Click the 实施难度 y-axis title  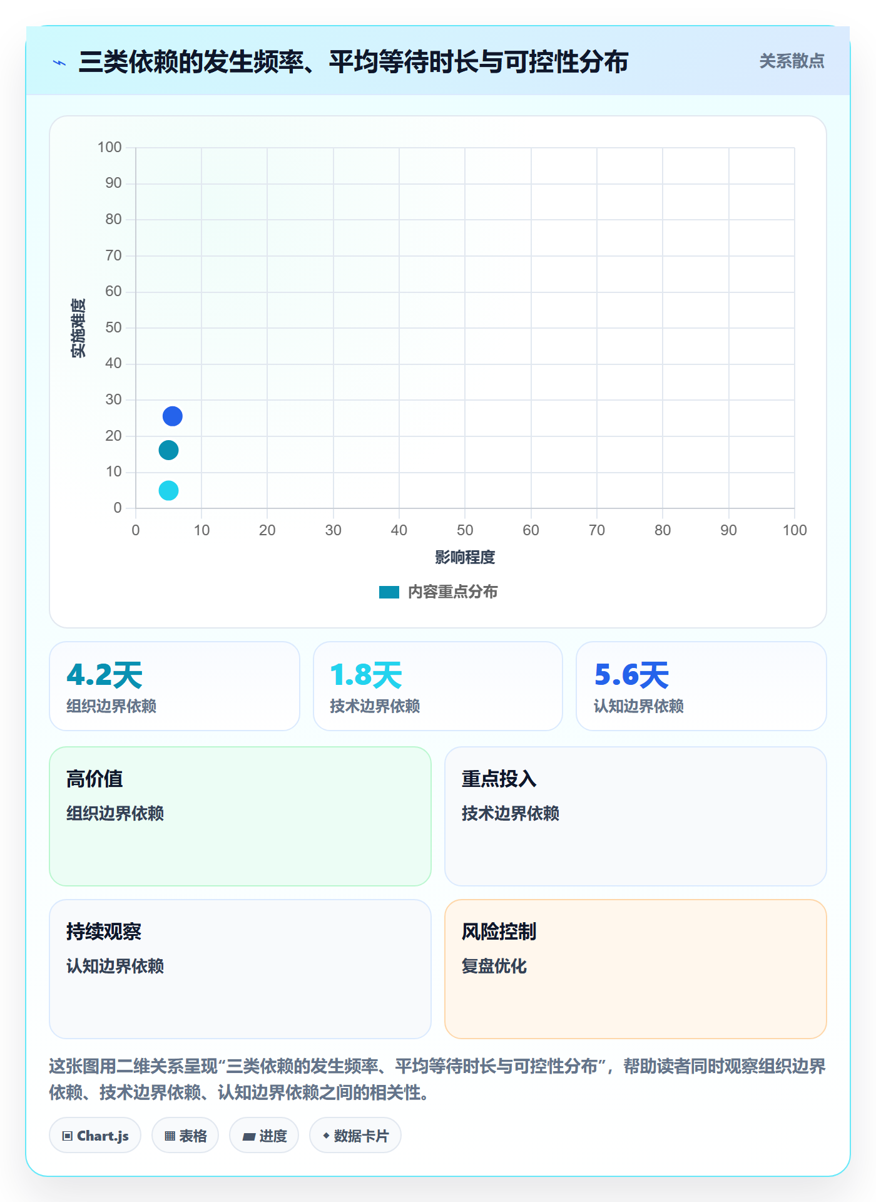[x=78, y=328]
